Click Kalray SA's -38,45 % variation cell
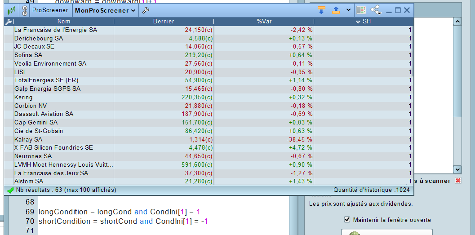The width and height of the screenshot is (475, 235). [299, 139]
